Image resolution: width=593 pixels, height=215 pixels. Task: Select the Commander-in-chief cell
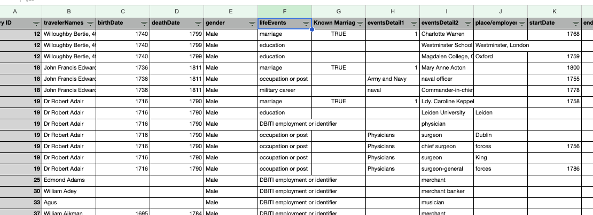tap(446, 90)
